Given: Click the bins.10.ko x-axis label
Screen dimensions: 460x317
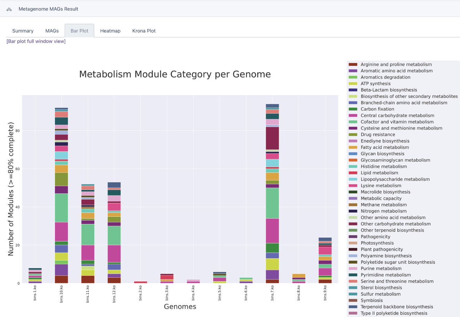Looking at the screenshot, I should [62, 294].
